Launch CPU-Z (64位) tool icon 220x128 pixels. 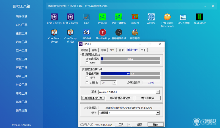(x=54, y=17)
